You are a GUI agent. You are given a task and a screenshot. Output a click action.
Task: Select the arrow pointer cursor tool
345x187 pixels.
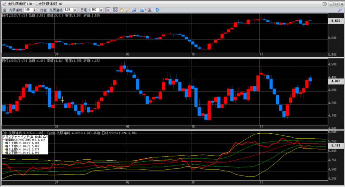click(x=116, y=10)
